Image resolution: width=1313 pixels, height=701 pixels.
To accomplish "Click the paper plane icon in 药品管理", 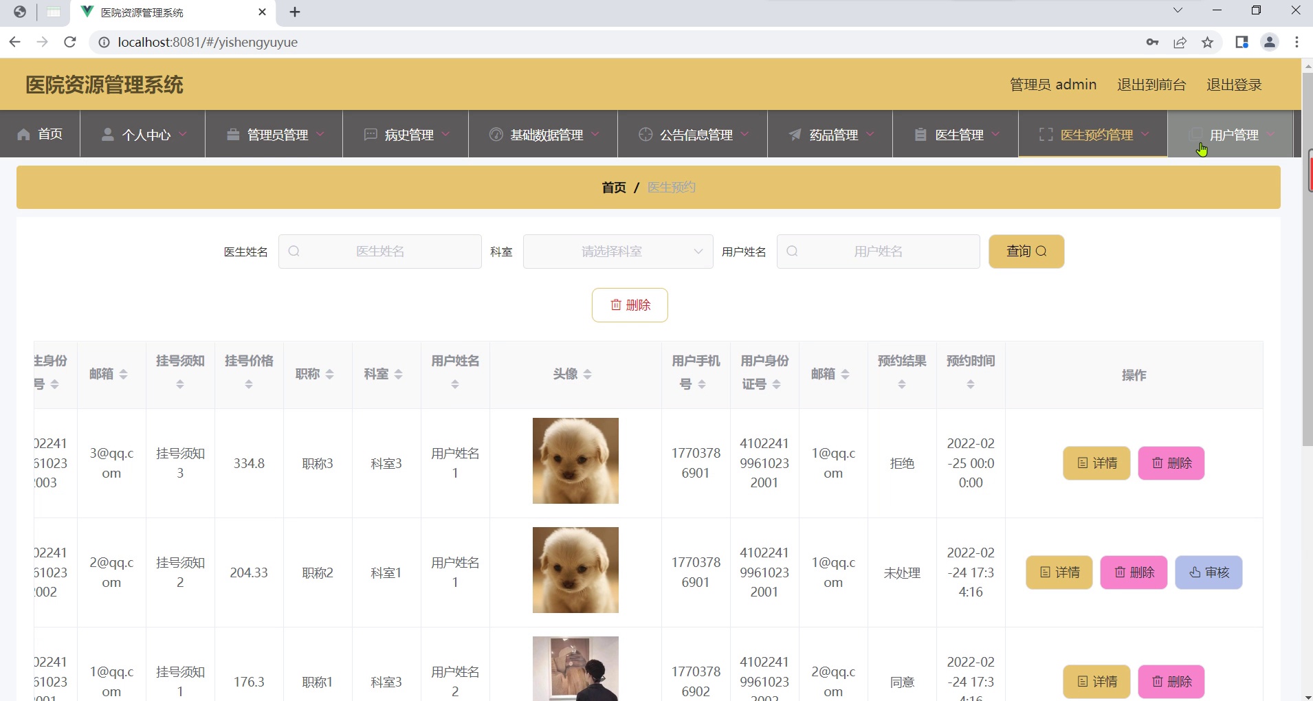I will (795, 134).
